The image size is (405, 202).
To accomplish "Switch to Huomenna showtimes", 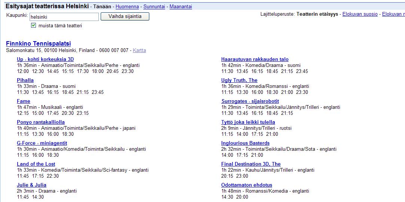I will click(x=127, y=6).
